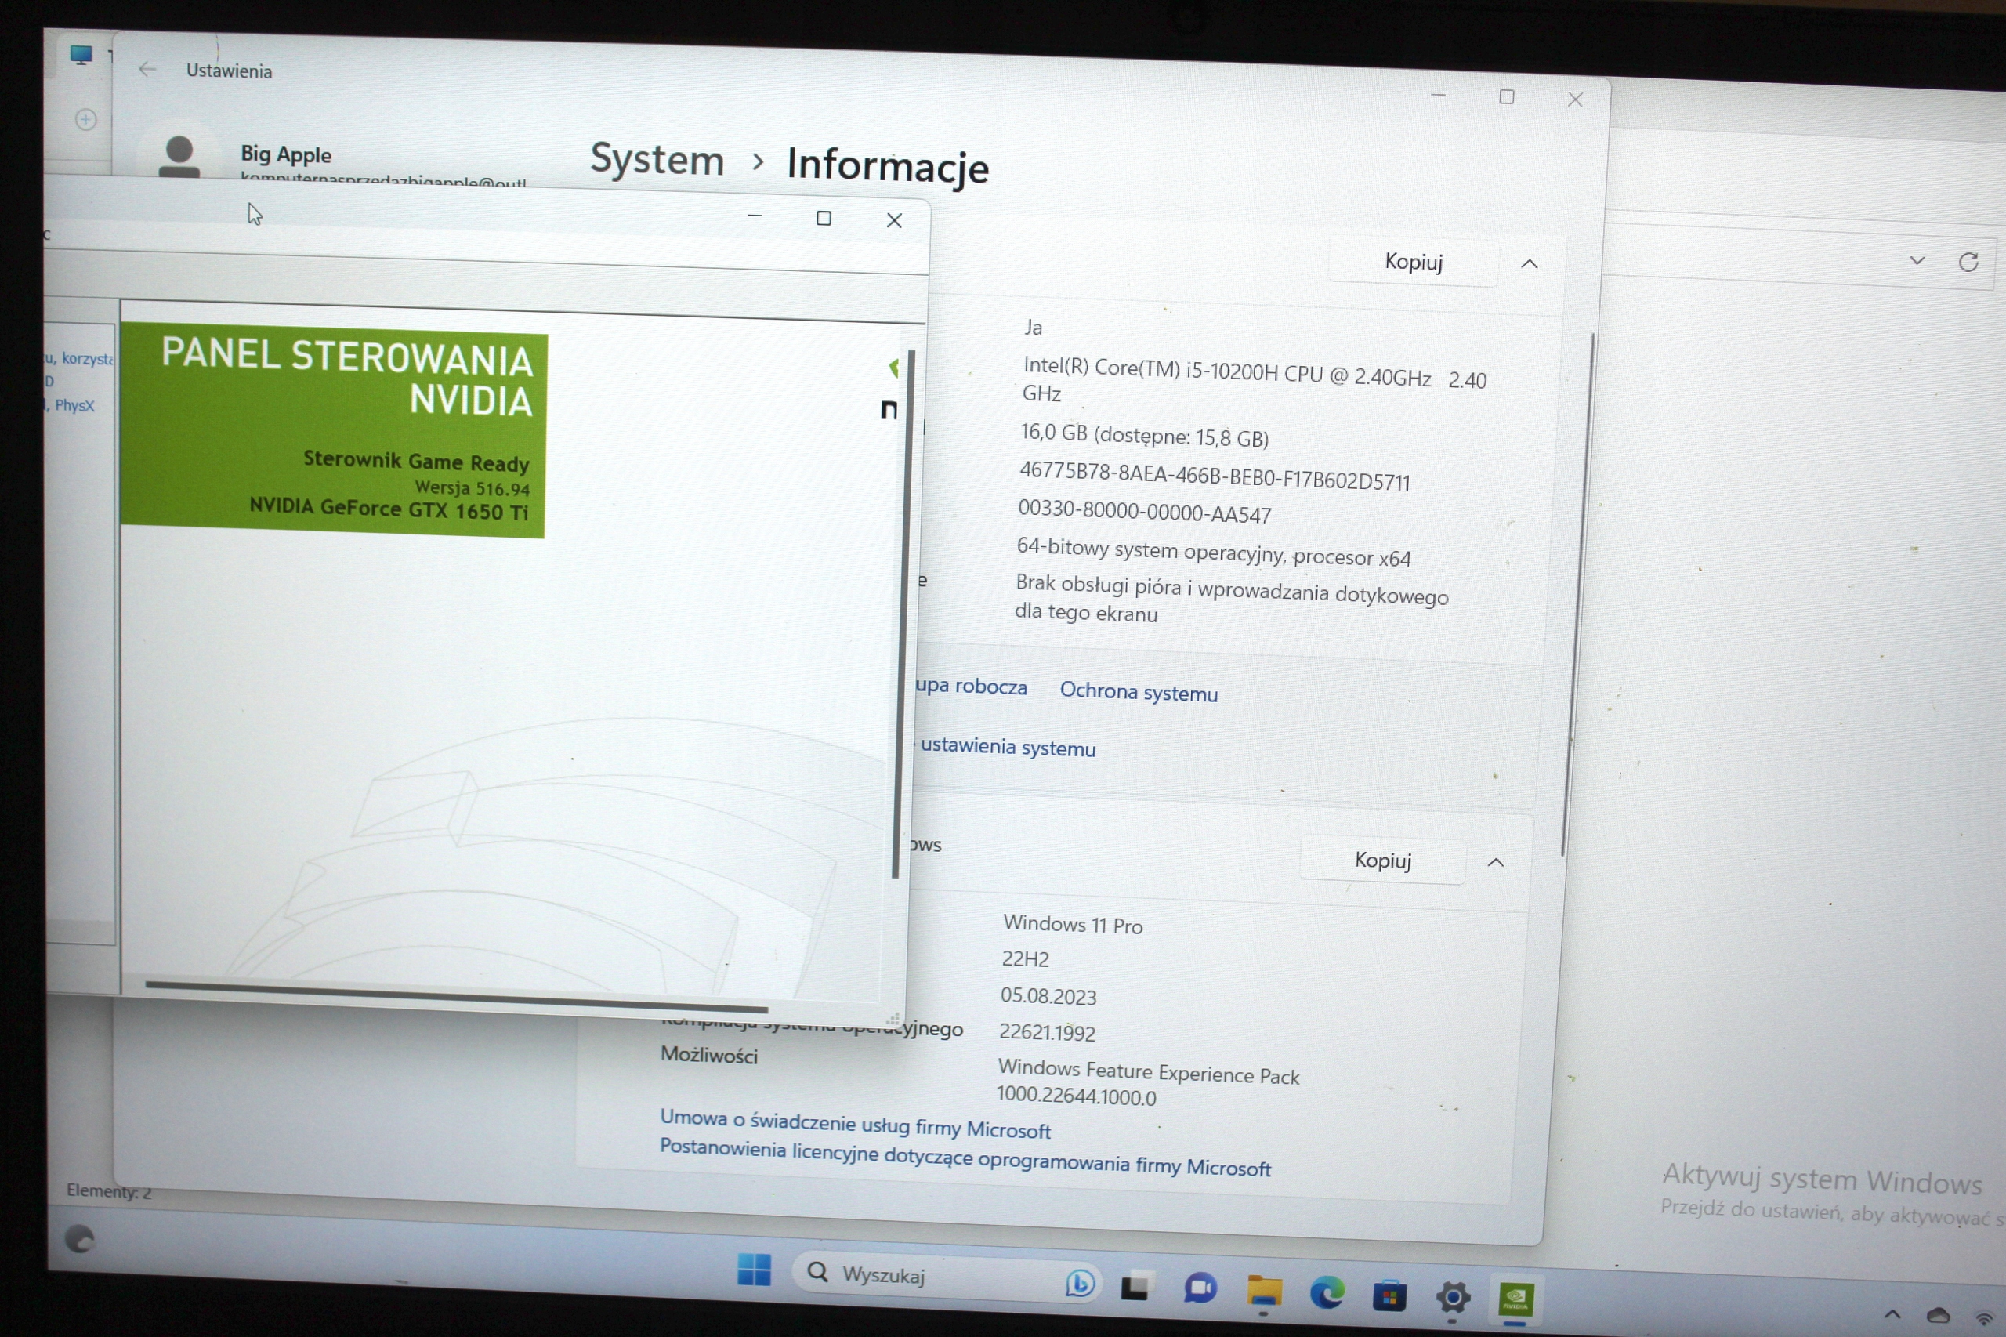The height and width of the screenshot is (1337, 2006).
Task: Select the PhysX item in NVIDIA tree
Action: click(x=74, y=406)
